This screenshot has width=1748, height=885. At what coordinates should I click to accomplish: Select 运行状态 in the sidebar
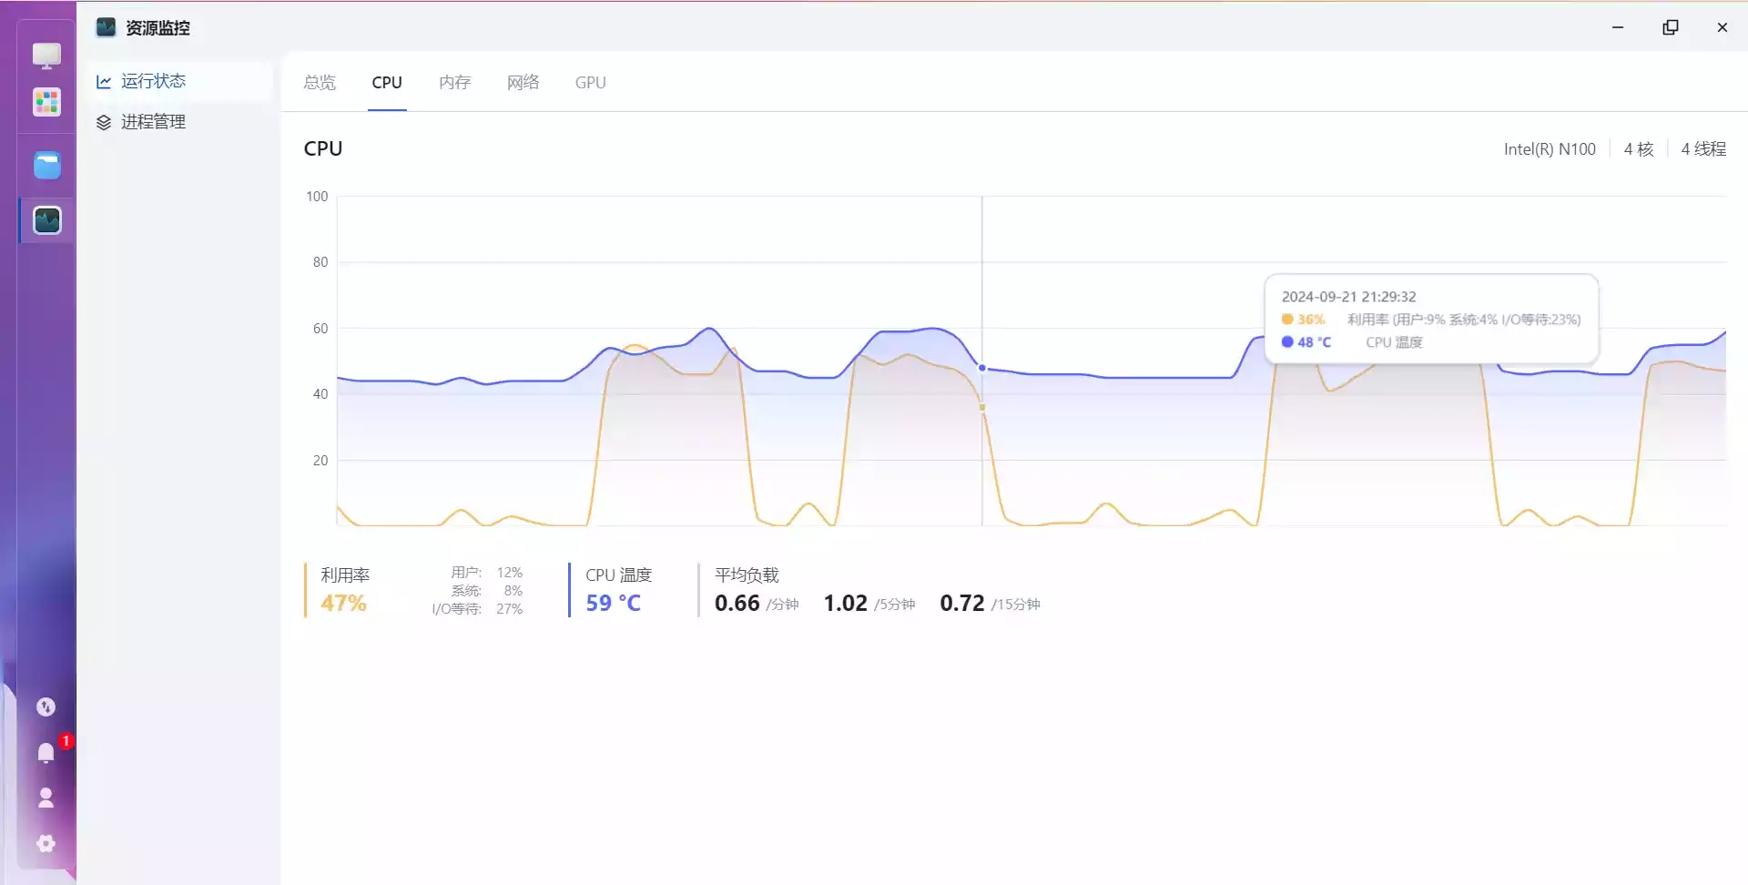tap(180, 81)
